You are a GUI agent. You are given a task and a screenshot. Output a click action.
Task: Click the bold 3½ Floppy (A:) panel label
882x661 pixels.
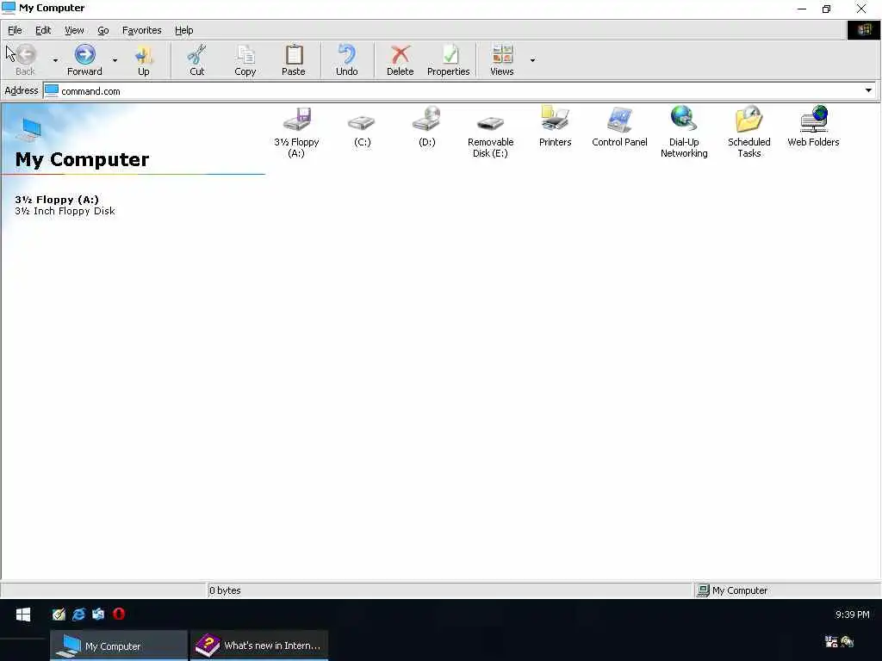[57, 200]
